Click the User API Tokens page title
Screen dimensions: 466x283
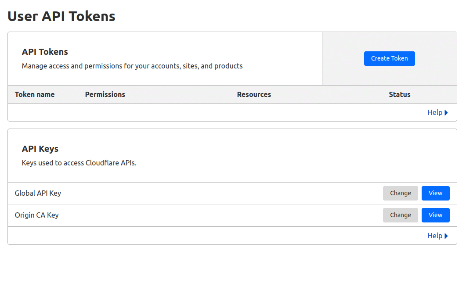(x=61, y=16)
